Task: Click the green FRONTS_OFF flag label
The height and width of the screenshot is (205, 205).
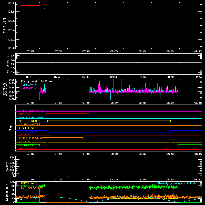Action: pyautogui.click(x=27, y=145)
